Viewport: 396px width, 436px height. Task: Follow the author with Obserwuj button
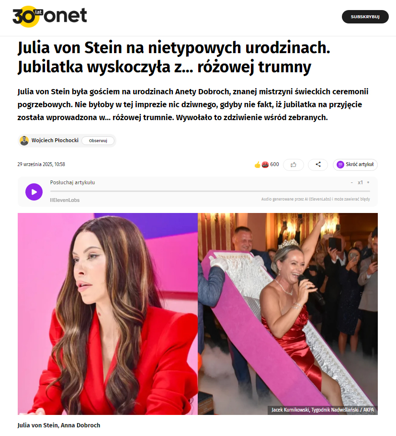pyautogui.click(x=98, y=141)
